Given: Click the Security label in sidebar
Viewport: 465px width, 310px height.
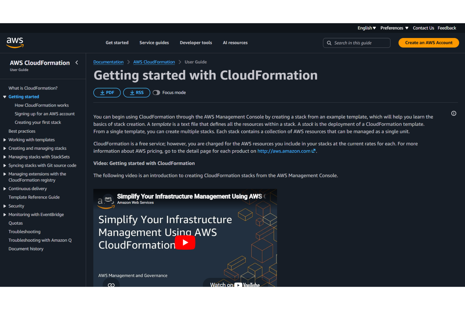Looking at the screenshot, I should pos(16,206).
